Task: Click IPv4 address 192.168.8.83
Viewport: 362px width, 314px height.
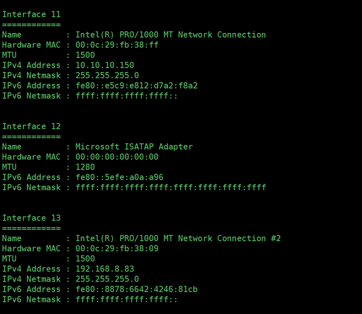Action: [105, 269]
